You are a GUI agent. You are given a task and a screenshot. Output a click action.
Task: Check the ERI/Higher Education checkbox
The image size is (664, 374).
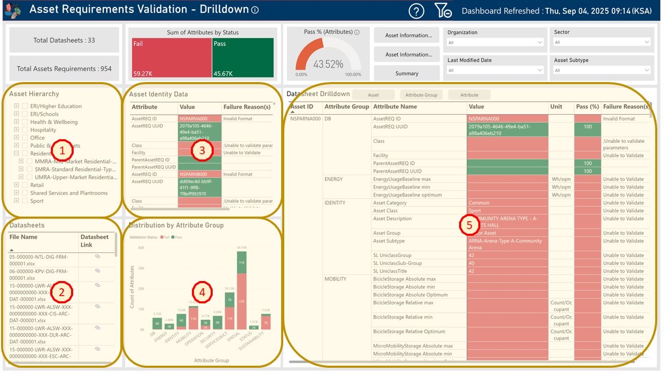point(25,106)
